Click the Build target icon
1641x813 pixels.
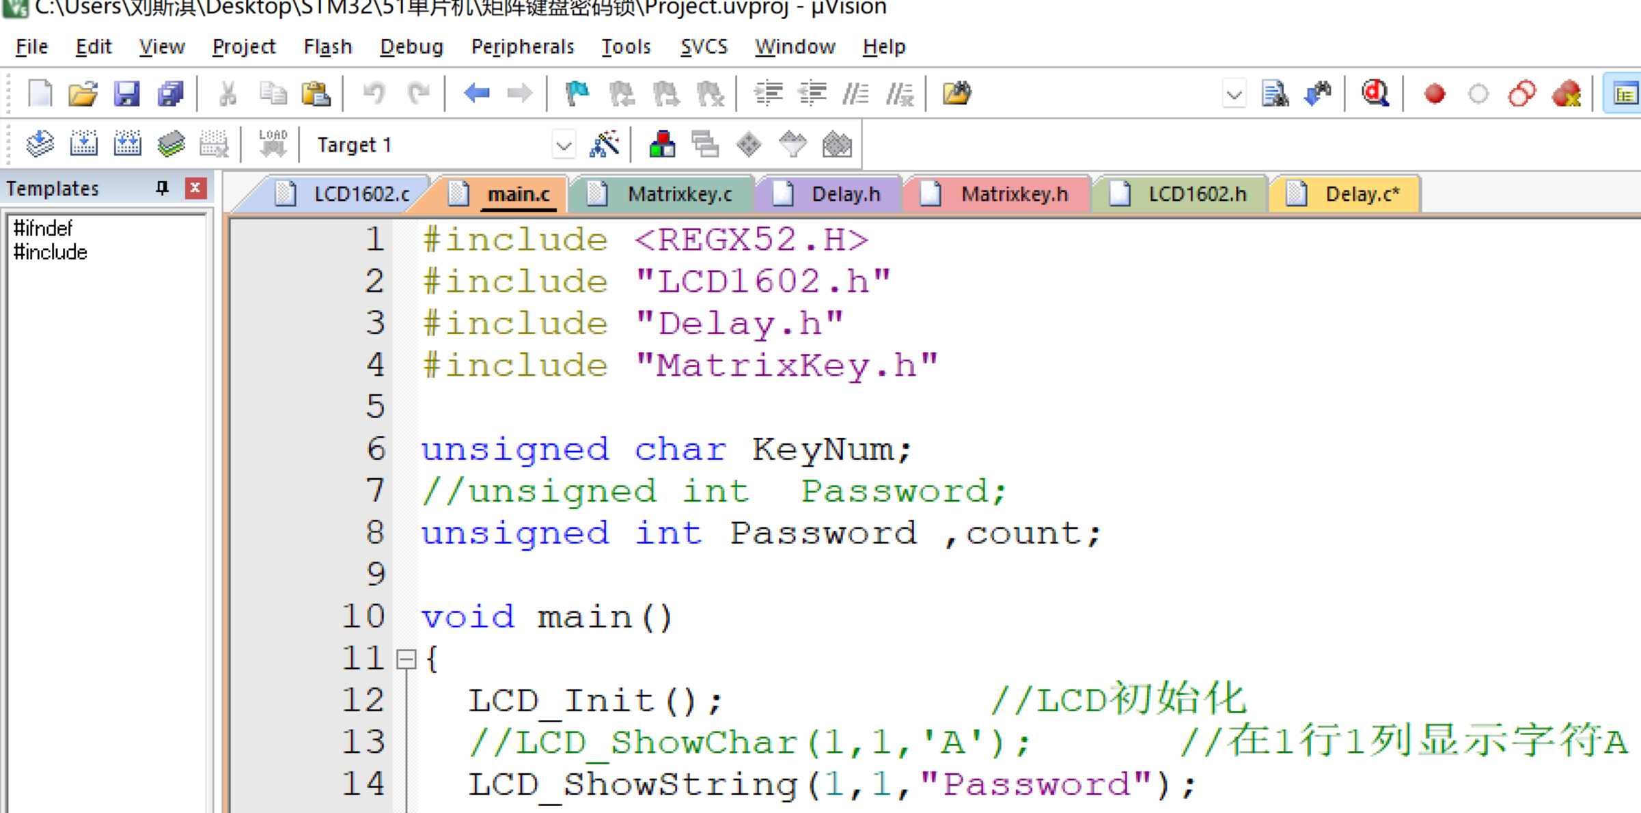click(x=83, y=144)
